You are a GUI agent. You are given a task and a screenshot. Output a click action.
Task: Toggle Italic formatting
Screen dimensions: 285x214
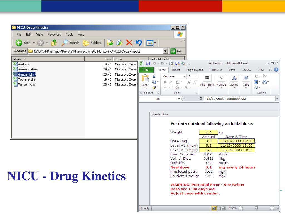(171, 82)
